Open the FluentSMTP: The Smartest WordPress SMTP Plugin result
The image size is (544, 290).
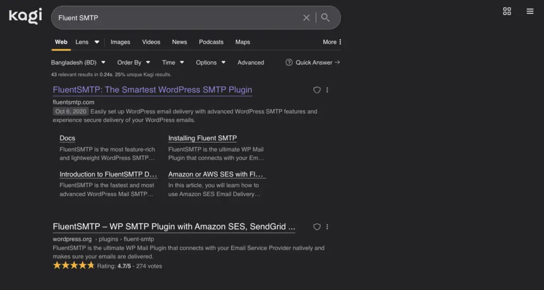(152, 90)
